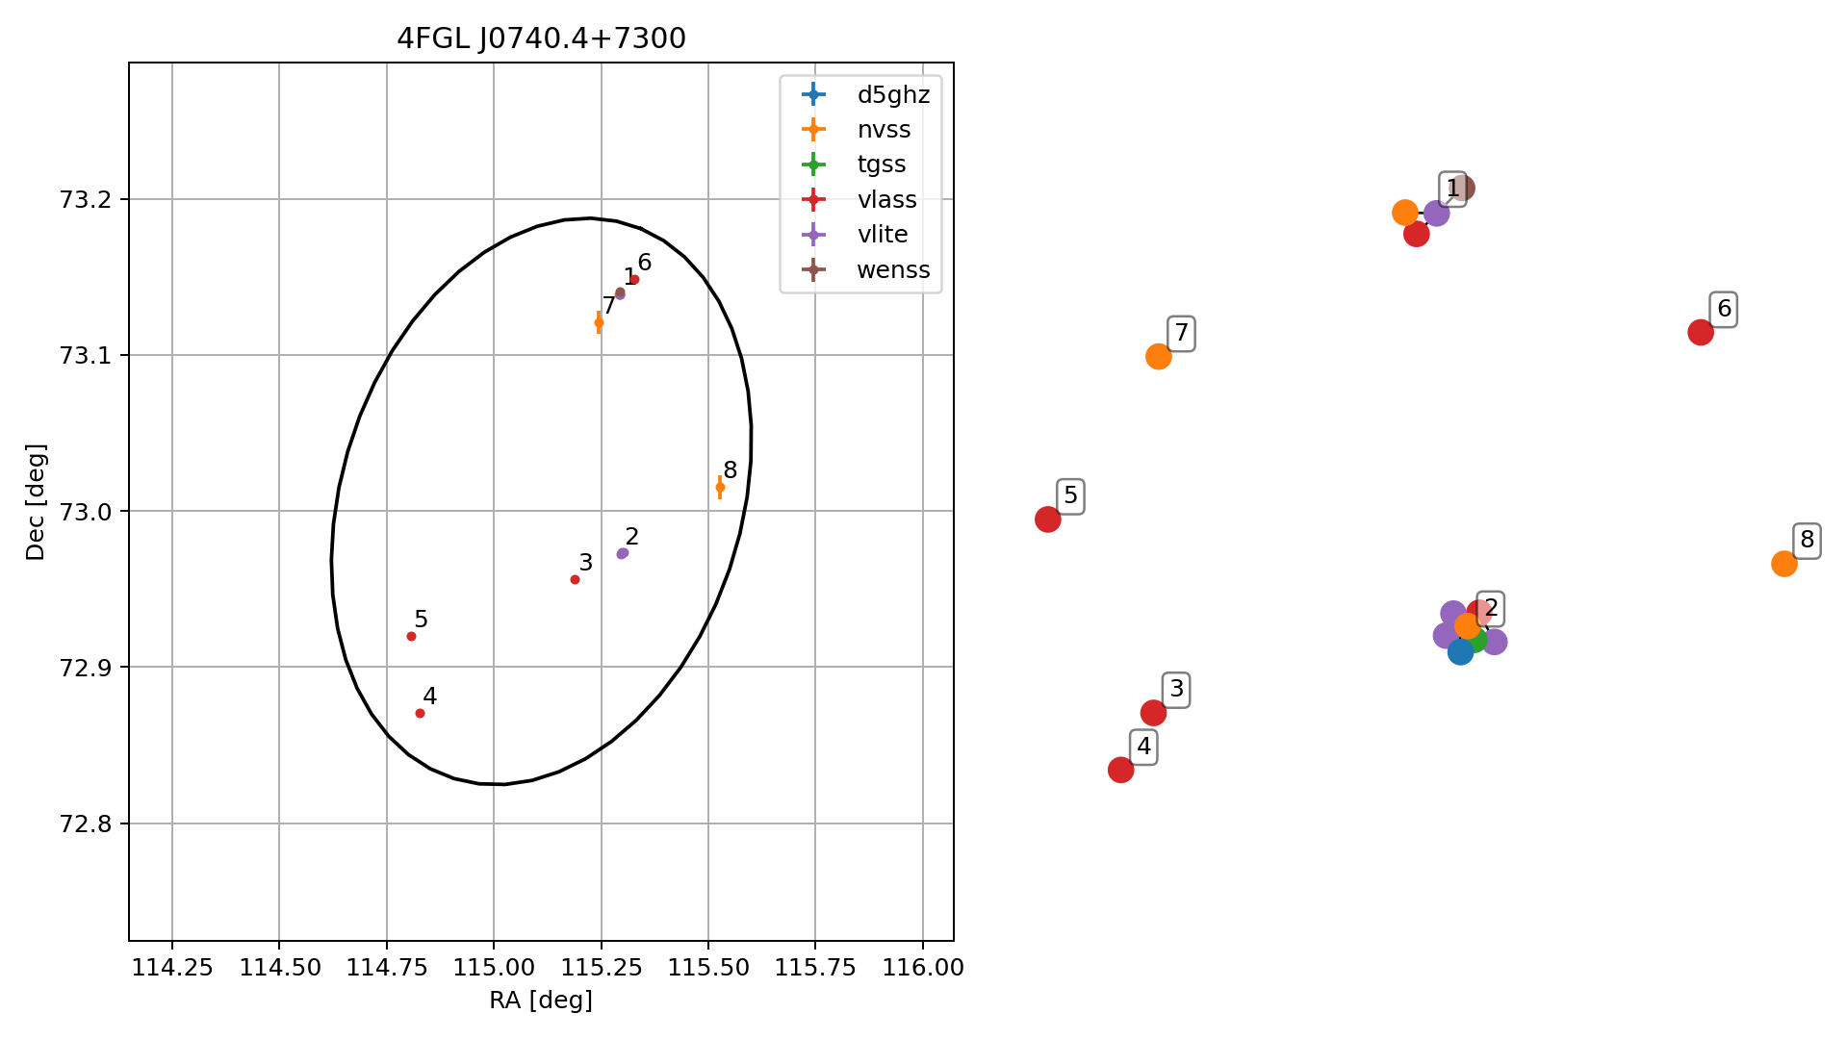Click the brown wenss legend marker
Image resolution: width=1847 pixels, height=1039 pixels.
tap(813, 270)
